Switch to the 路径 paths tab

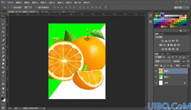(168, 54)
